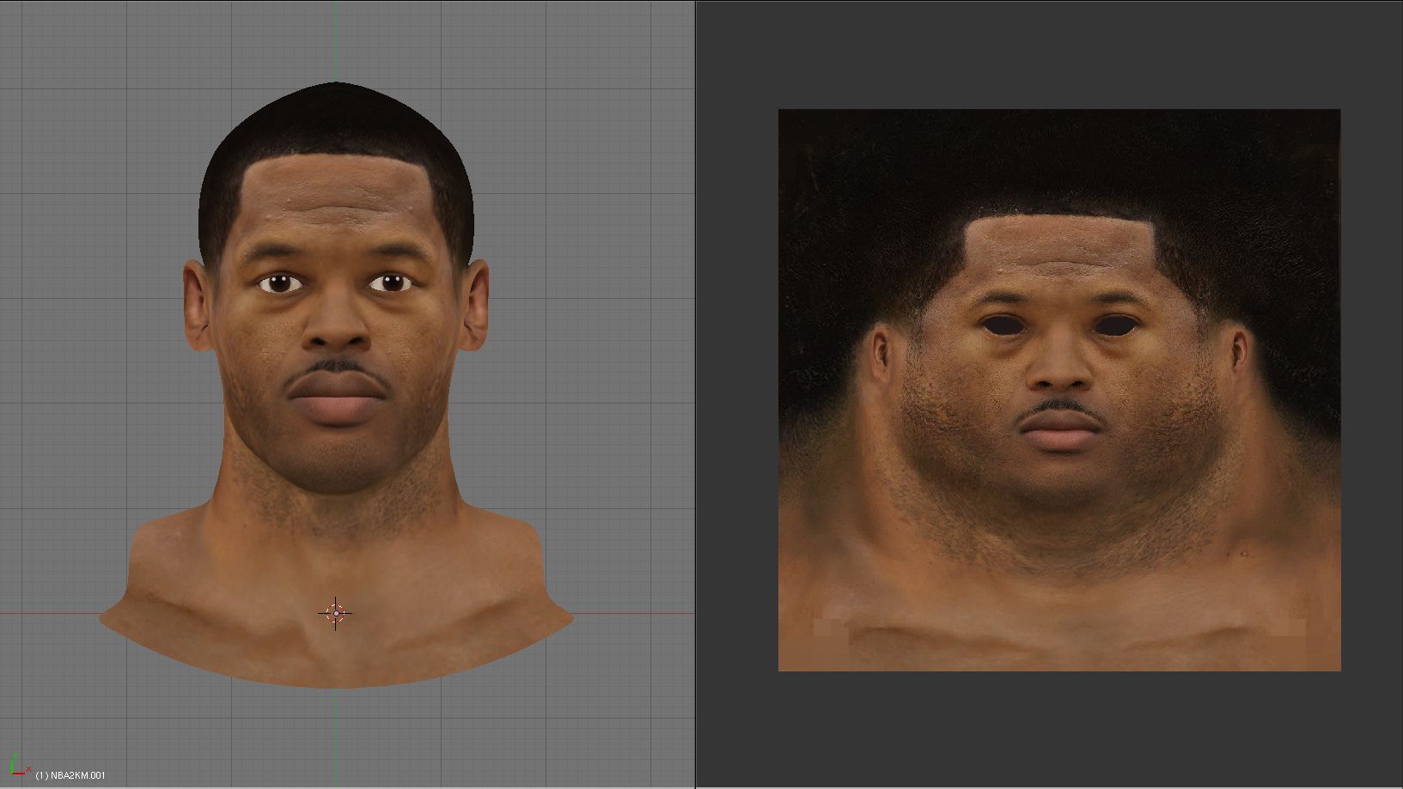1403x789 pixels.
Task: Click the nose on the flattened face texture
Action: (x=1061, y=369)
